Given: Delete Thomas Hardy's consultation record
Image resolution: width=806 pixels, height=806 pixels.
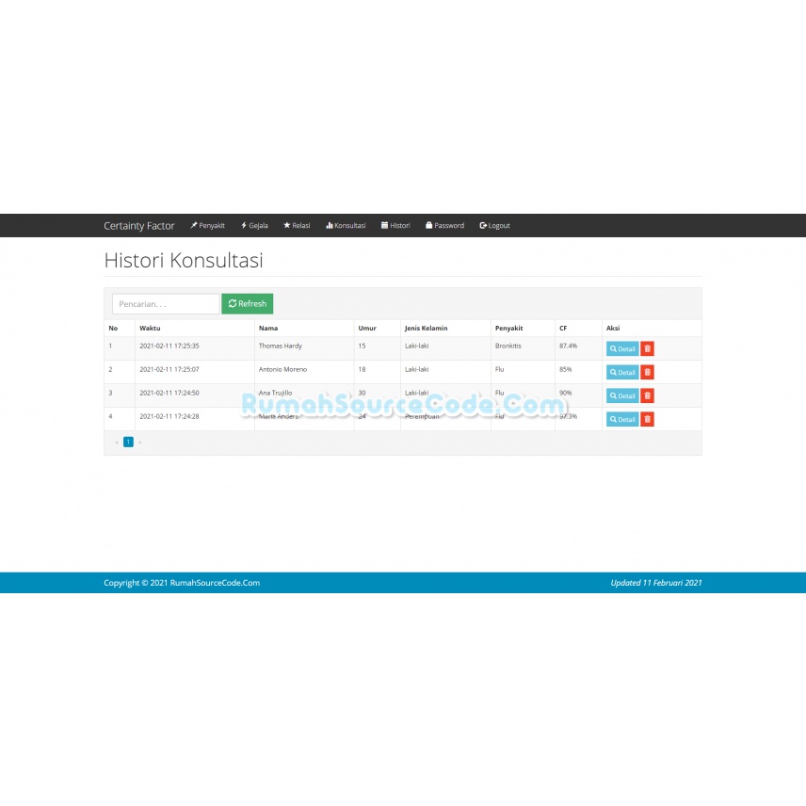Looking at the screenshot, I should pyautogui.click(x=647, y=348).
